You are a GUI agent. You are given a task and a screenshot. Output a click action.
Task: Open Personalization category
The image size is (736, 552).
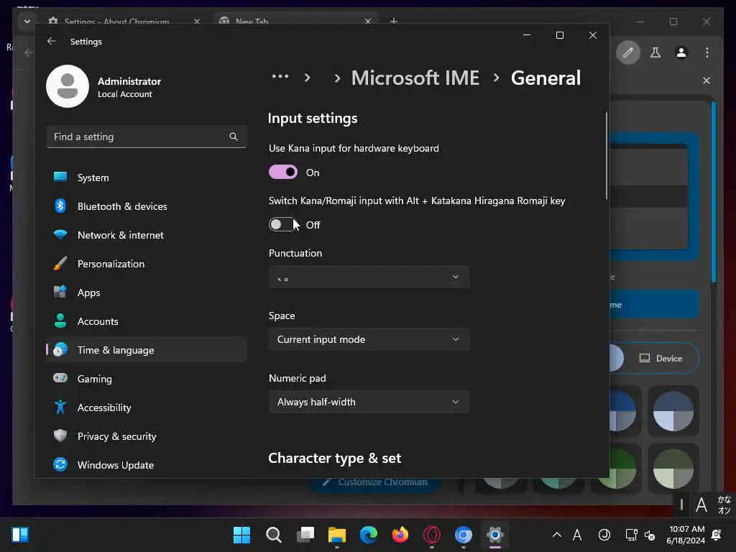[x=147, y=264]
